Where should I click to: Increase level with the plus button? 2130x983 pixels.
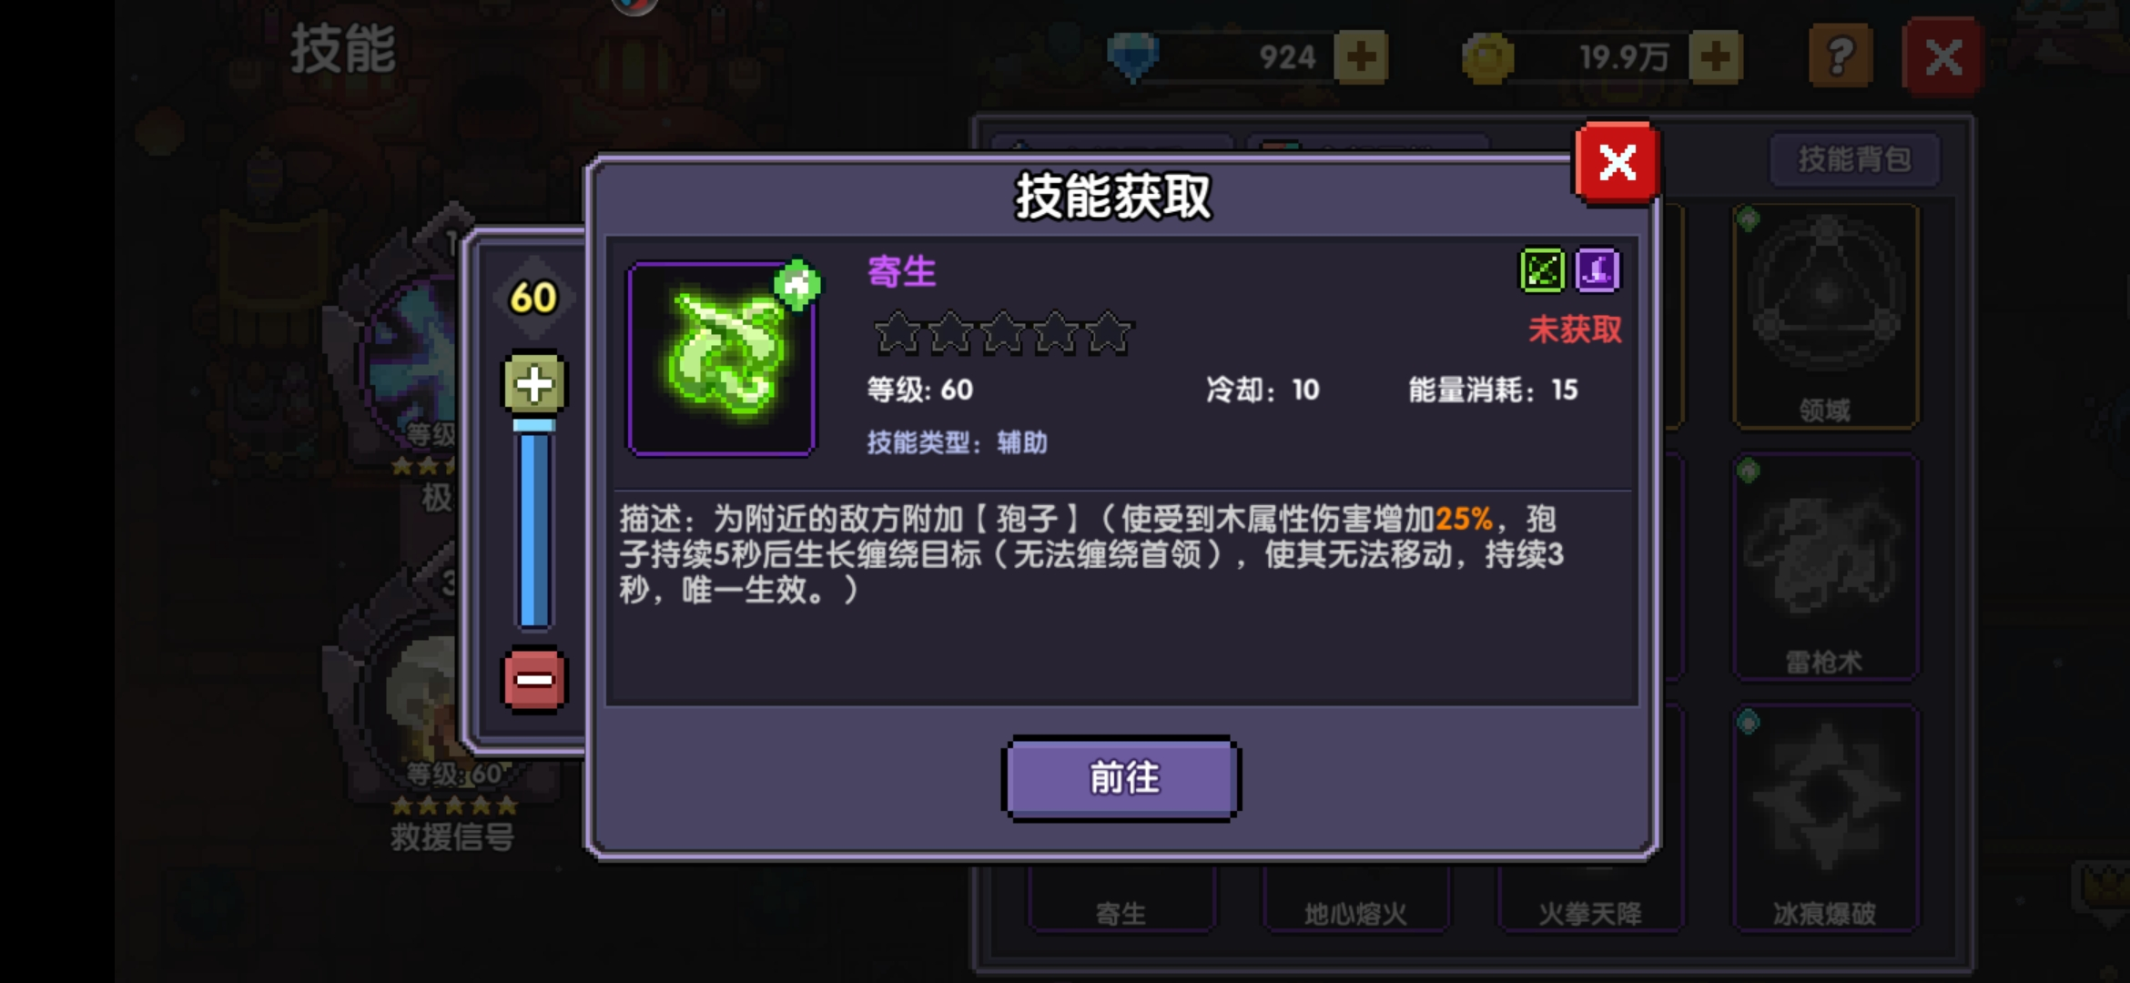pos(534,383)
